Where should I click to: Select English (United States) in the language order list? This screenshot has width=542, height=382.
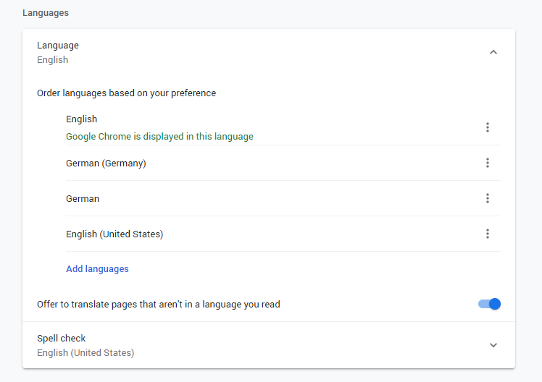coord(114,234)
